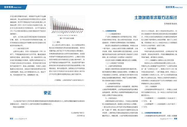Click the formula with 土地市场价 denominator

click(159, 105)
